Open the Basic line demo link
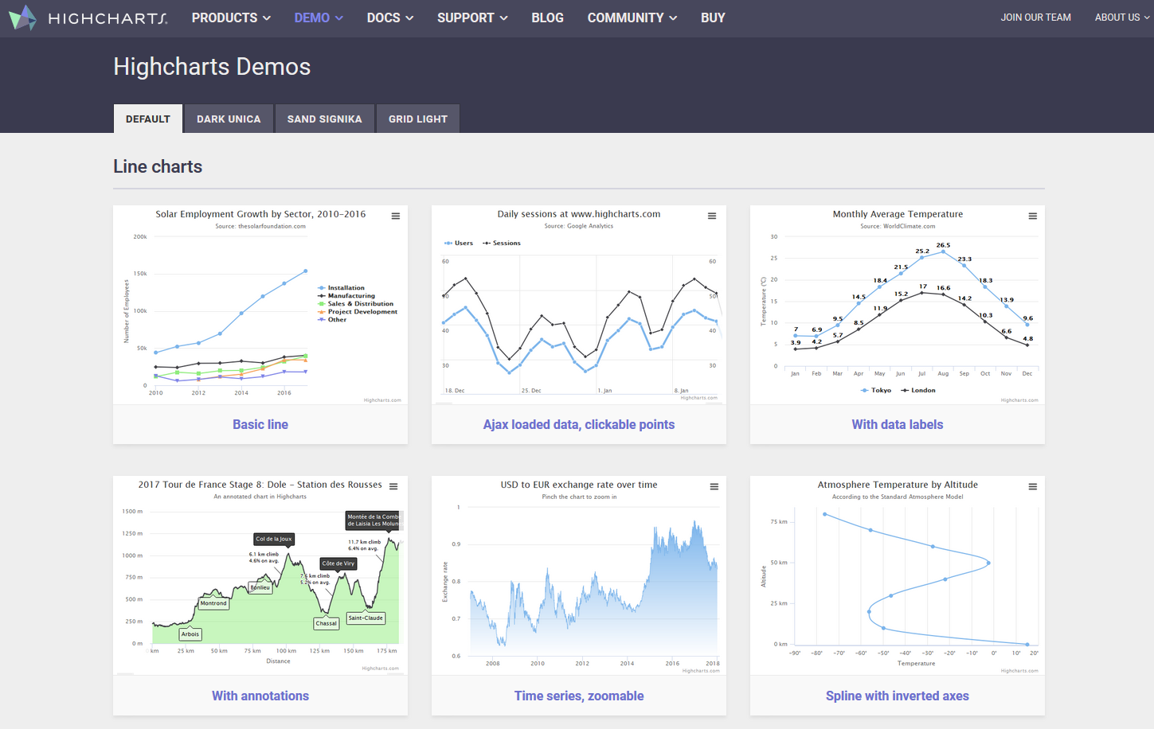1154x729 pixels. [260, 425]
